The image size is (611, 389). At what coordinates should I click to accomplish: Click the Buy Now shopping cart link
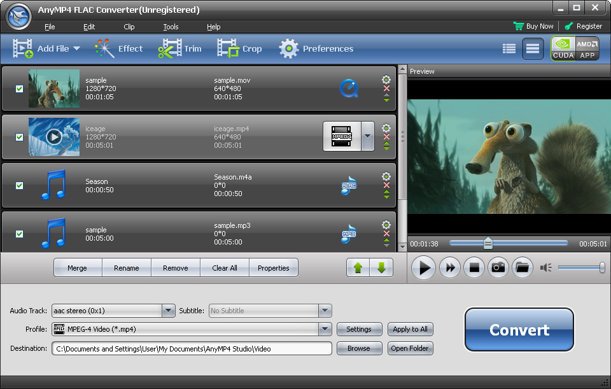(533, 26)
